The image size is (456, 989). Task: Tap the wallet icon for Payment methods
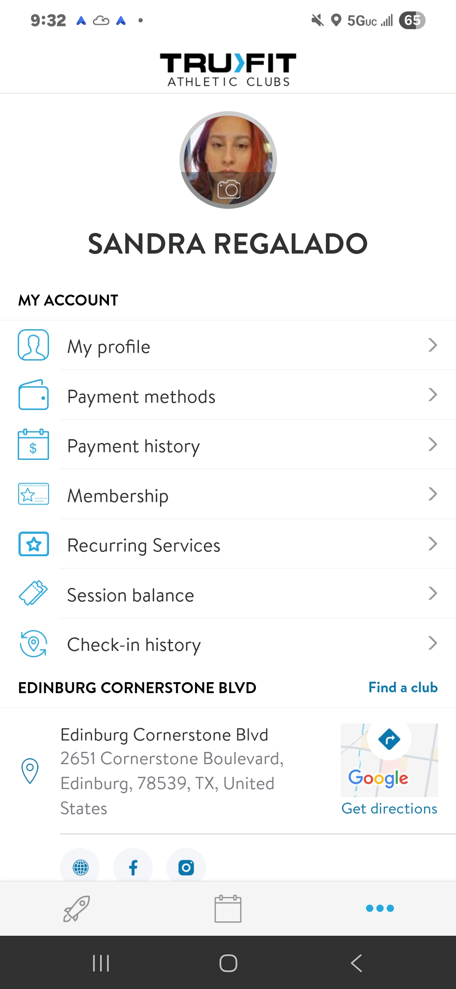(33, 395)
